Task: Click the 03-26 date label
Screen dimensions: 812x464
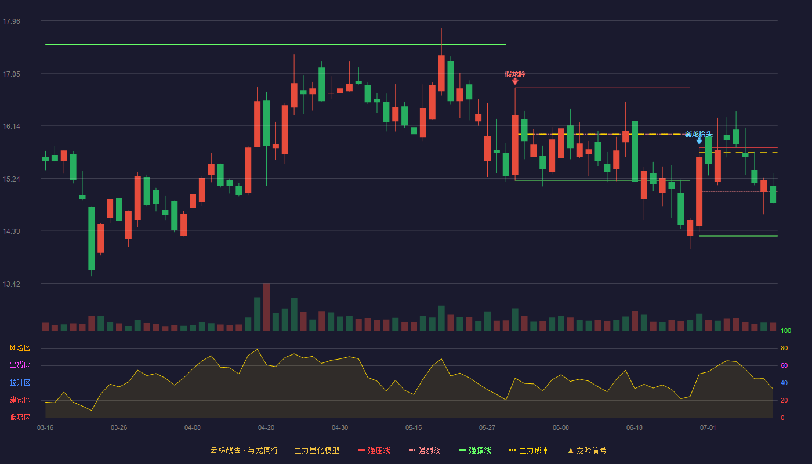Action: [x=119, y=427]
